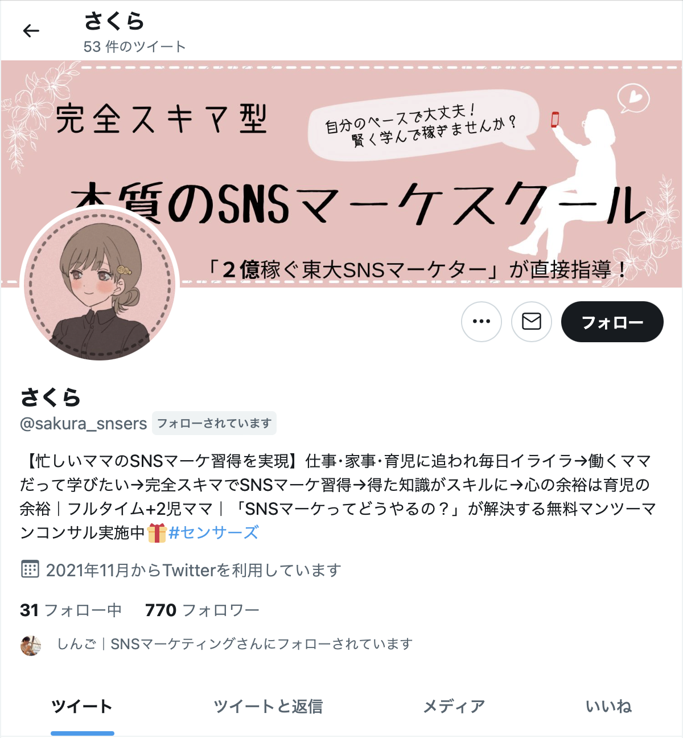Viewport: 683px width, 738px height.
Task: Open the three-dots more options menu
Action: (x=482, y=322)
